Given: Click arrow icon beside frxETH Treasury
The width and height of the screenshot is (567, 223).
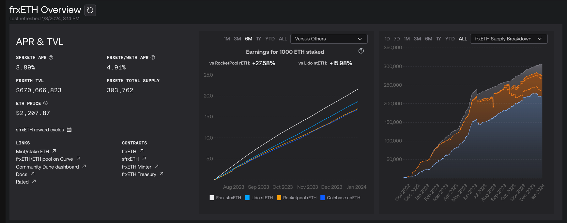Looking at the screenshot, I should [161, 174].
